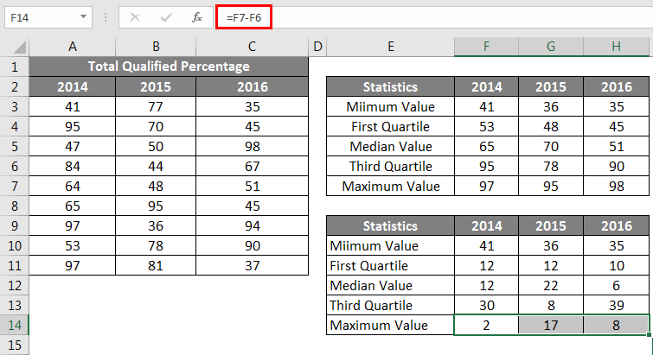653x355 pixels.
Task: Open the Insert Function fx icon
Action: tap(196, 17)
